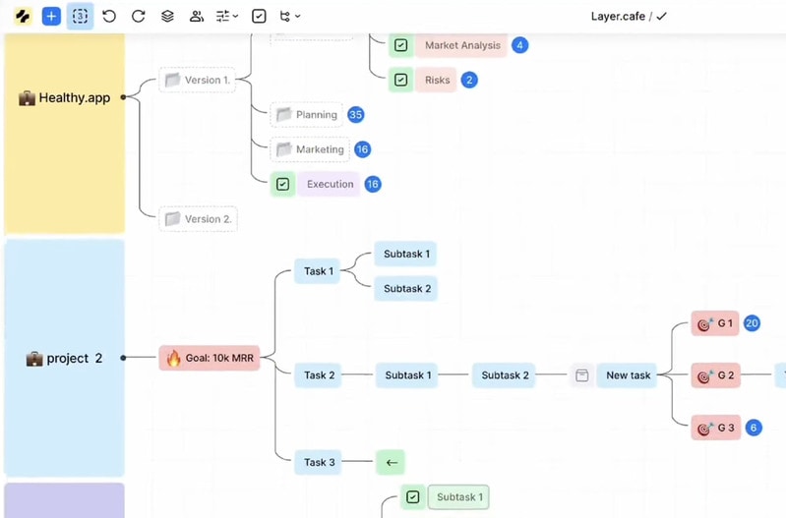Click the undo arrow icon
The image size is (786, 518).
pos(109,16)
